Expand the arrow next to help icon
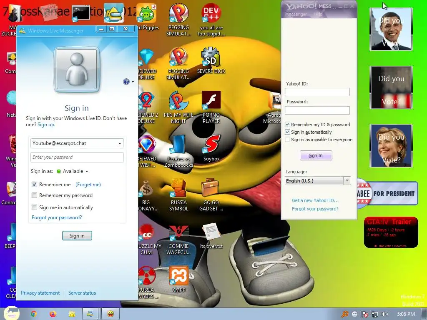Viewport: 427px width, 320px height. (x=133, y=82)
